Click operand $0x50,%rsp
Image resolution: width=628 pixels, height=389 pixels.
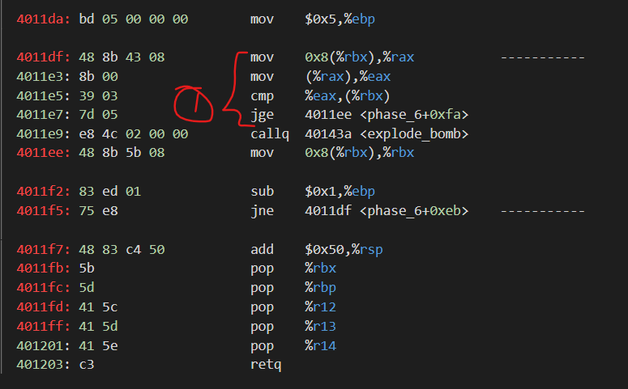click(344, 249)
